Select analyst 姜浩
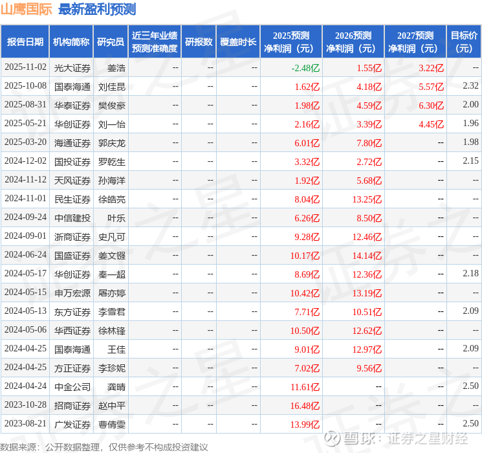Screen dimensions: 482x453 coord(116,68)
